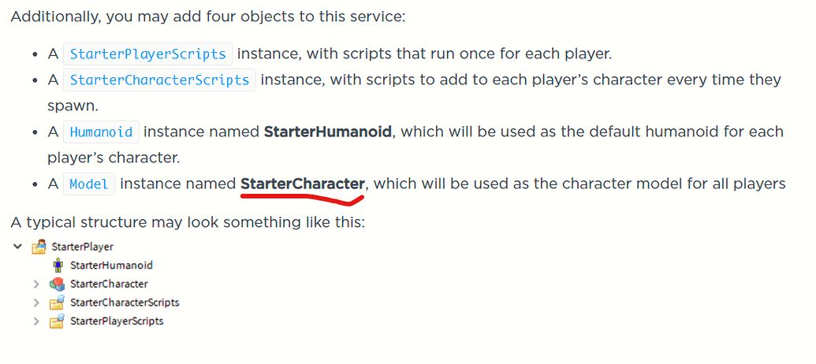Image resolution: width=816 pixels, height=364 pixels.
Task: Collapse the StarterPlayer tree node arrow
Action: pos(17,247)
